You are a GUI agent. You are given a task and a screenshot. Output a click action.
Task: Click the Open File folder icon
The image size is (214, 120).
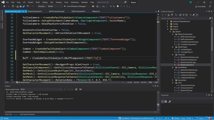[x=17, y=6]
